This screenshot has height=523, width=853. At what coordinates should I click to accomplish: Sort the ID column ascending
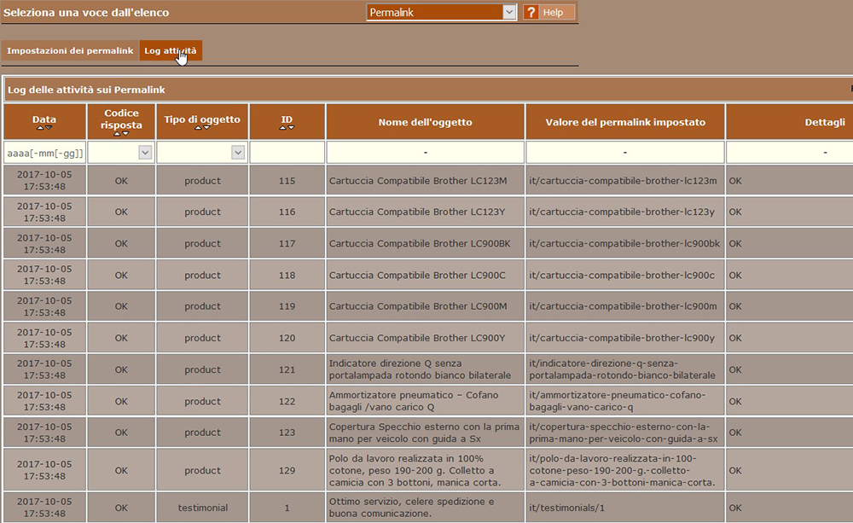point(282,128)
